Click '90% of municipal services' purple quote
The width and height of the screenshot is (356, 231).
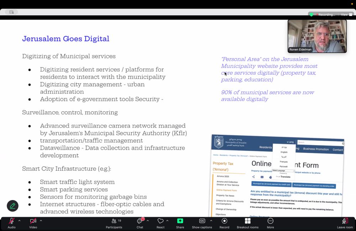[267, 96]
